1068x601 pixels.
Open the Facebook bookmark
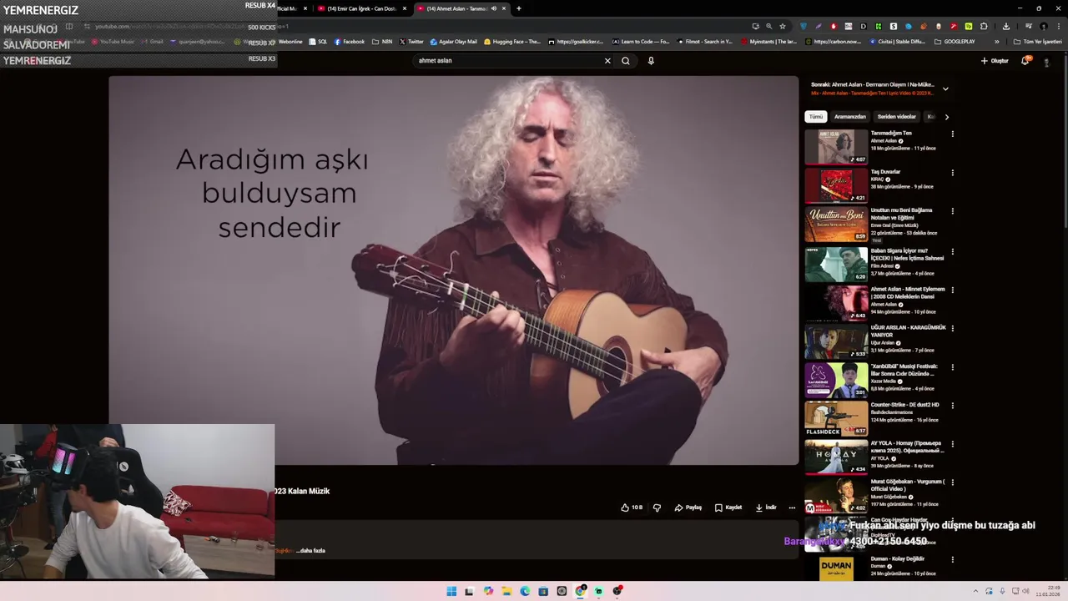click(350, 42)
